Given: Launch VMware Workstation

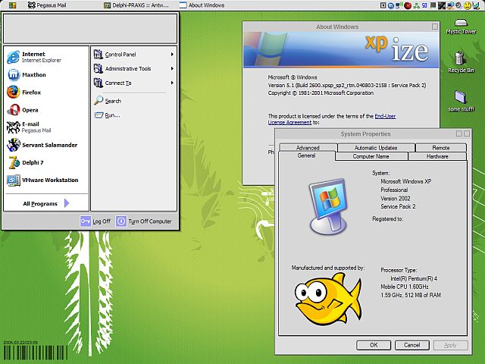Looking at the screenshot, I should (46, 180).
